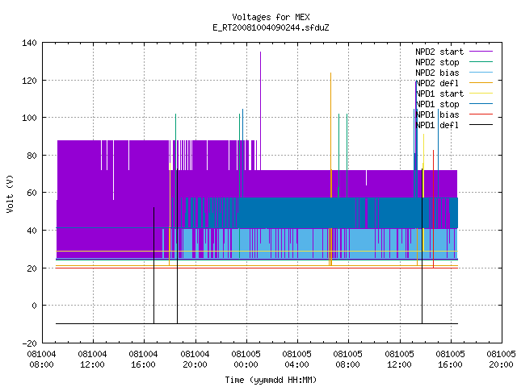This screenshot has height=387, width=517.
Task: Click the 0 y-axis tick label
Action: pos(34,306)
